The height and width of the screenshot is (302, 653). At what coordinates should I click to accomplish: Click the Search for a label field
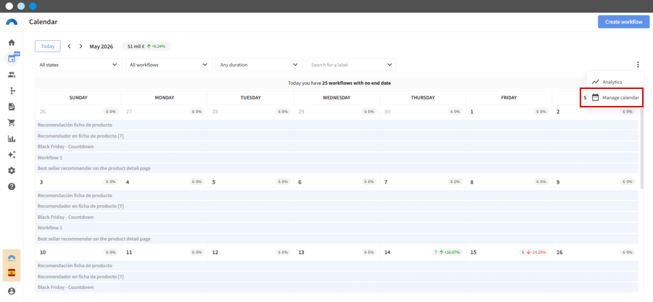point(351,65)
